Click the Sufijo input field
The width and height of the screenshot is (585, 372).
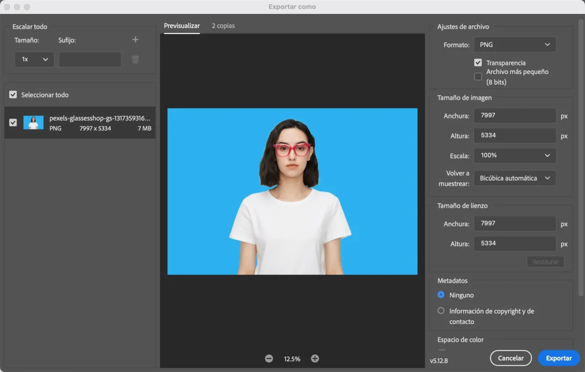tap(90, 59)
